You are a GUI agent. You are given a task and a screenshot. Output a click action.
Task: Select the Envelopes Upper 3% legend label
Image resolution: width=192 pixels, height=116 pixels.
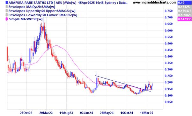42,11
